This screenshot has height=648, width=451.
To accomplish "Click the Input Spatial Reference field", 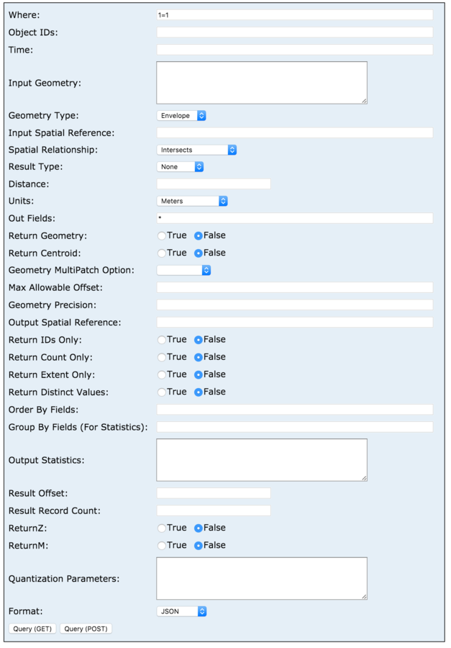I will pos(294,132).
